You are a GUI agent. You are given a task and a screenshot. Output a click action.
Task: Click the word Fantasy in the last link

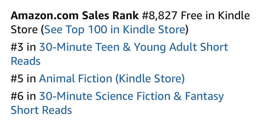pyautogui.click(x=204, y=97)
